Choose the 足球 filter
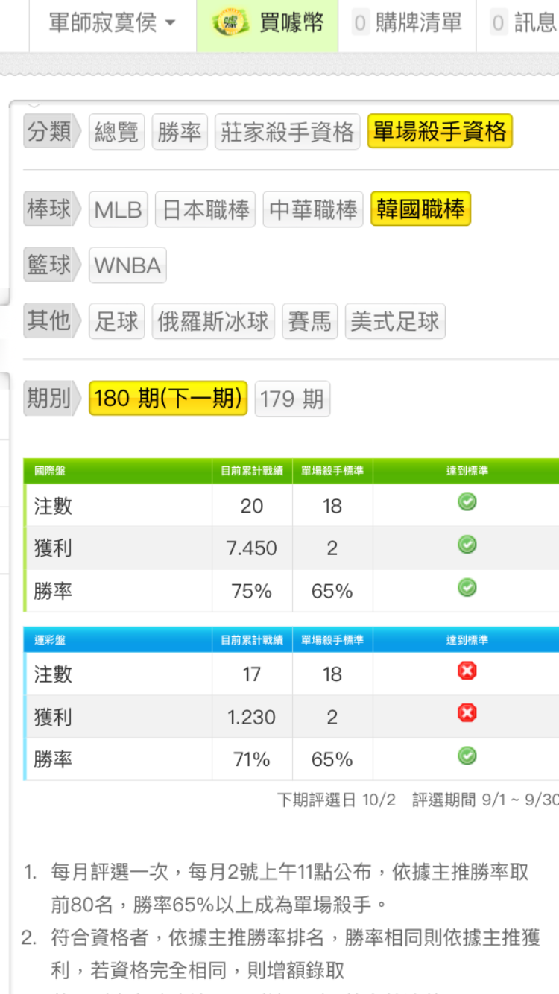559x994 pixels. 117,321
